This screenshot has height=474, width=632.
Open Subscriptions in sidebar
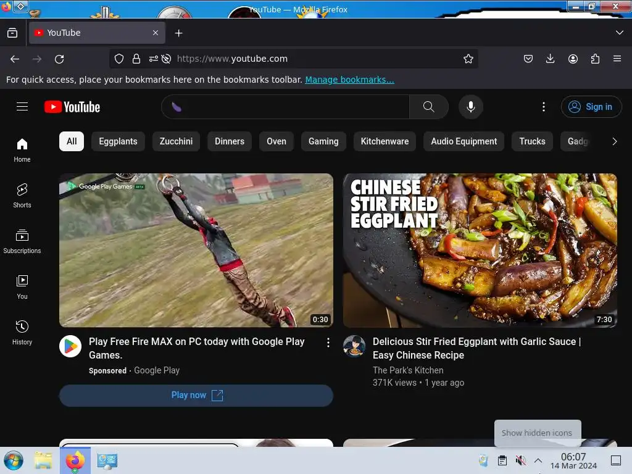[x=22, y=241]
